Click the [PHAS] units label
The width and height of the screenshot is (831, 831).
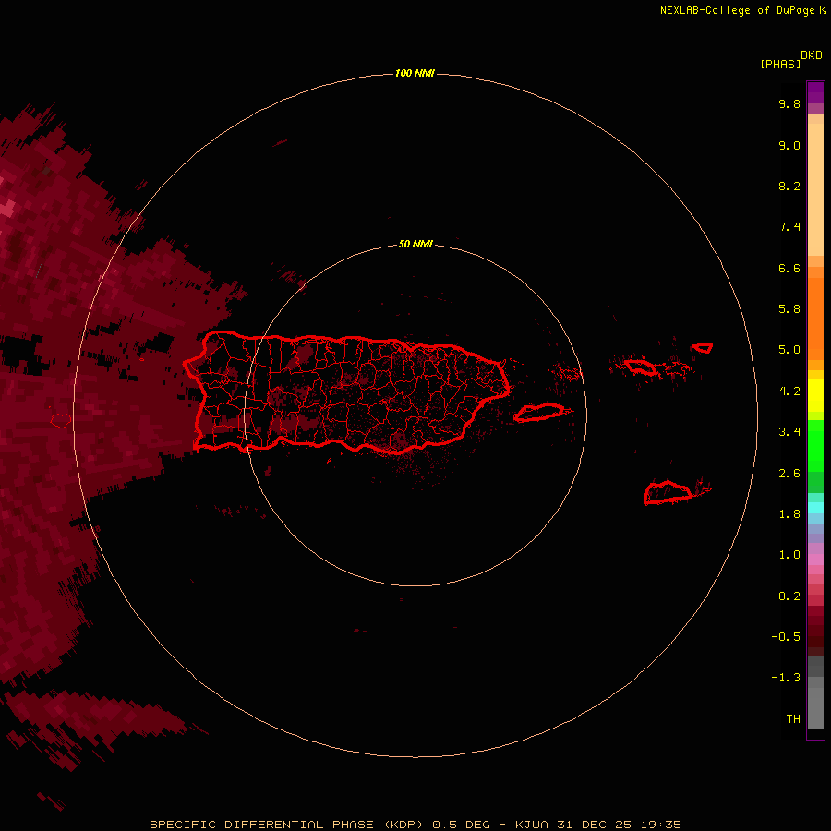coord(779,64)
